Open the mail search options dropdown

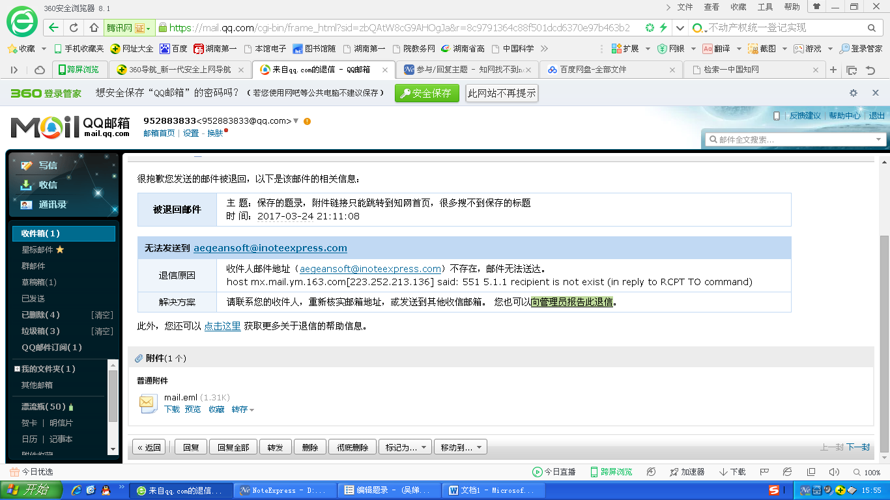(879, 139)
